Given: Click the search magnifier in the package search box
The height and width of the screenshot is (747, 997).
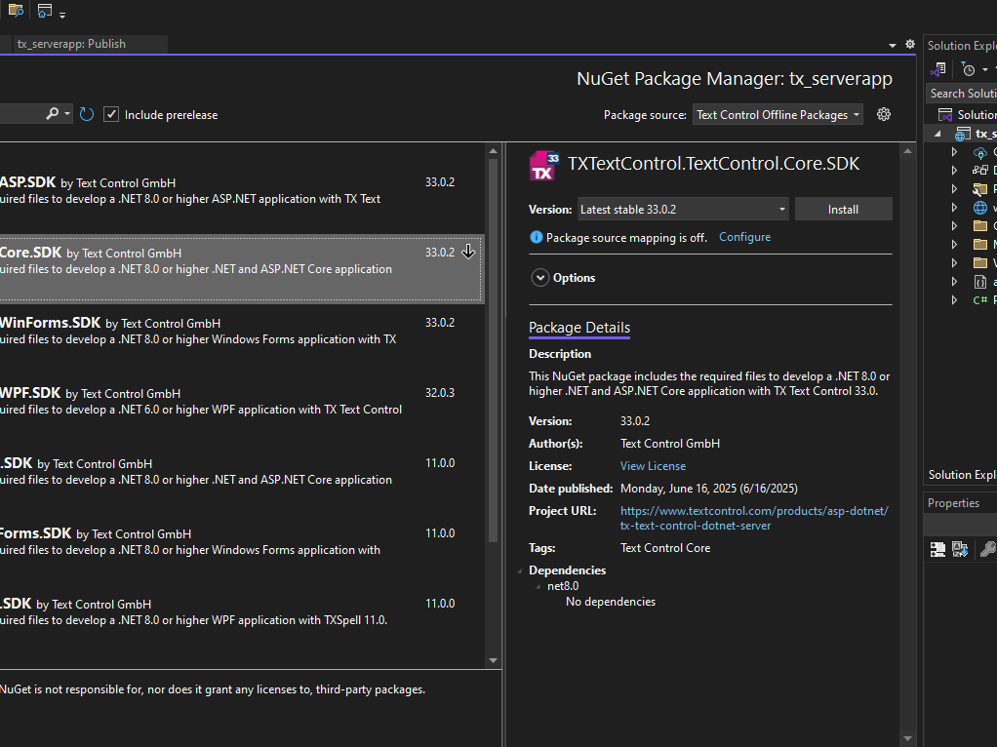Looking at the screenshot, I should click(x=54, y=114).
